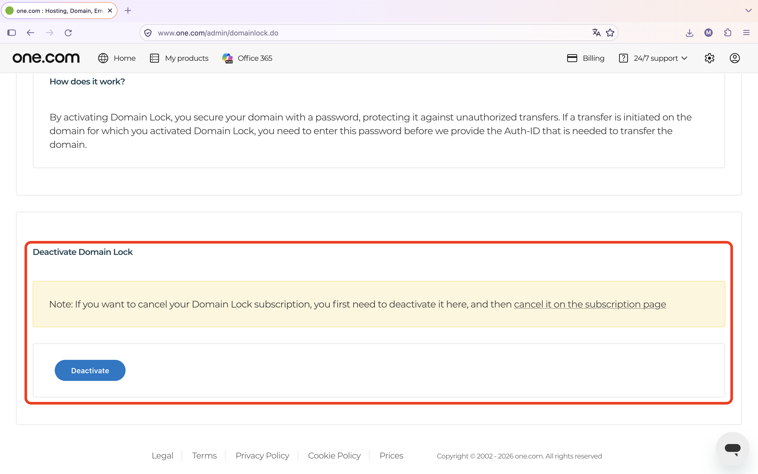Click the translate page icon
The image size is (758, 474).
(x=596, y=32)
